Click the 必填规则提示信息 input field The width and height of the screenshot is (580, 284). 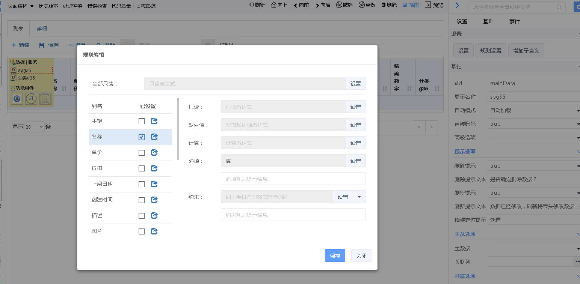point(293,179)
